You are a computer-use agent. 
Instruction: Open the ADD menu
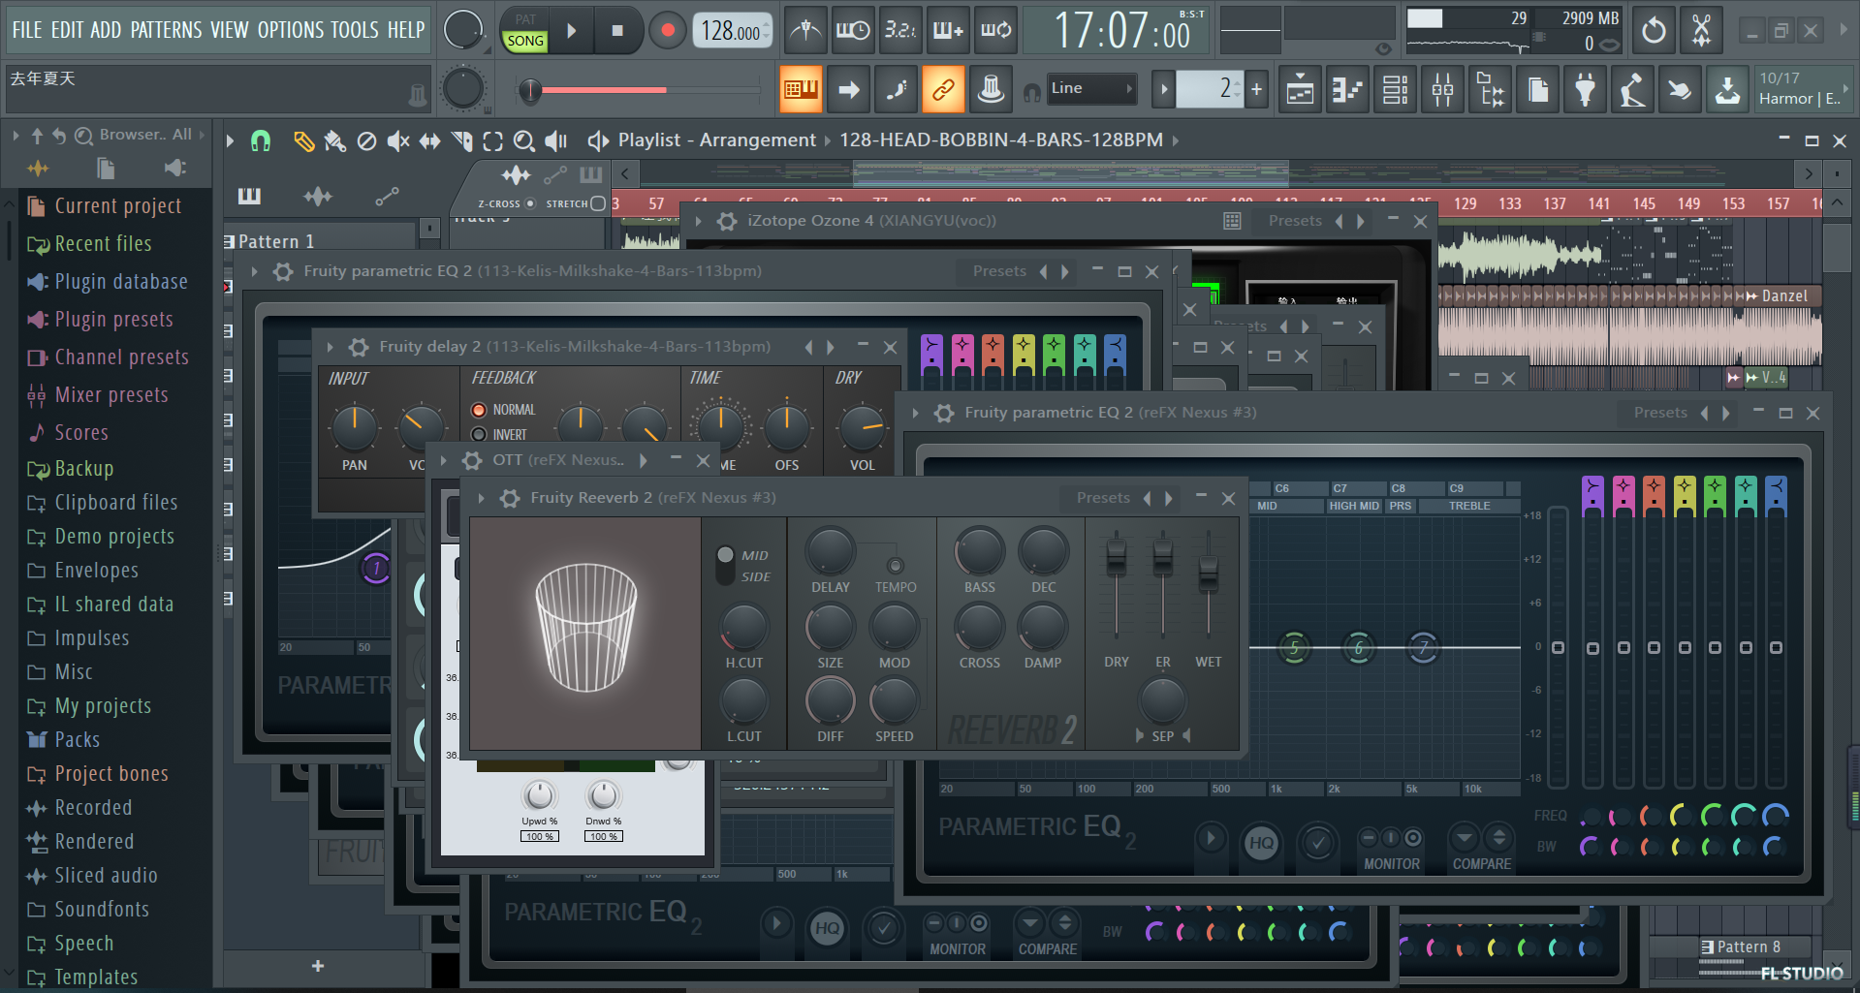coord(106,30)
